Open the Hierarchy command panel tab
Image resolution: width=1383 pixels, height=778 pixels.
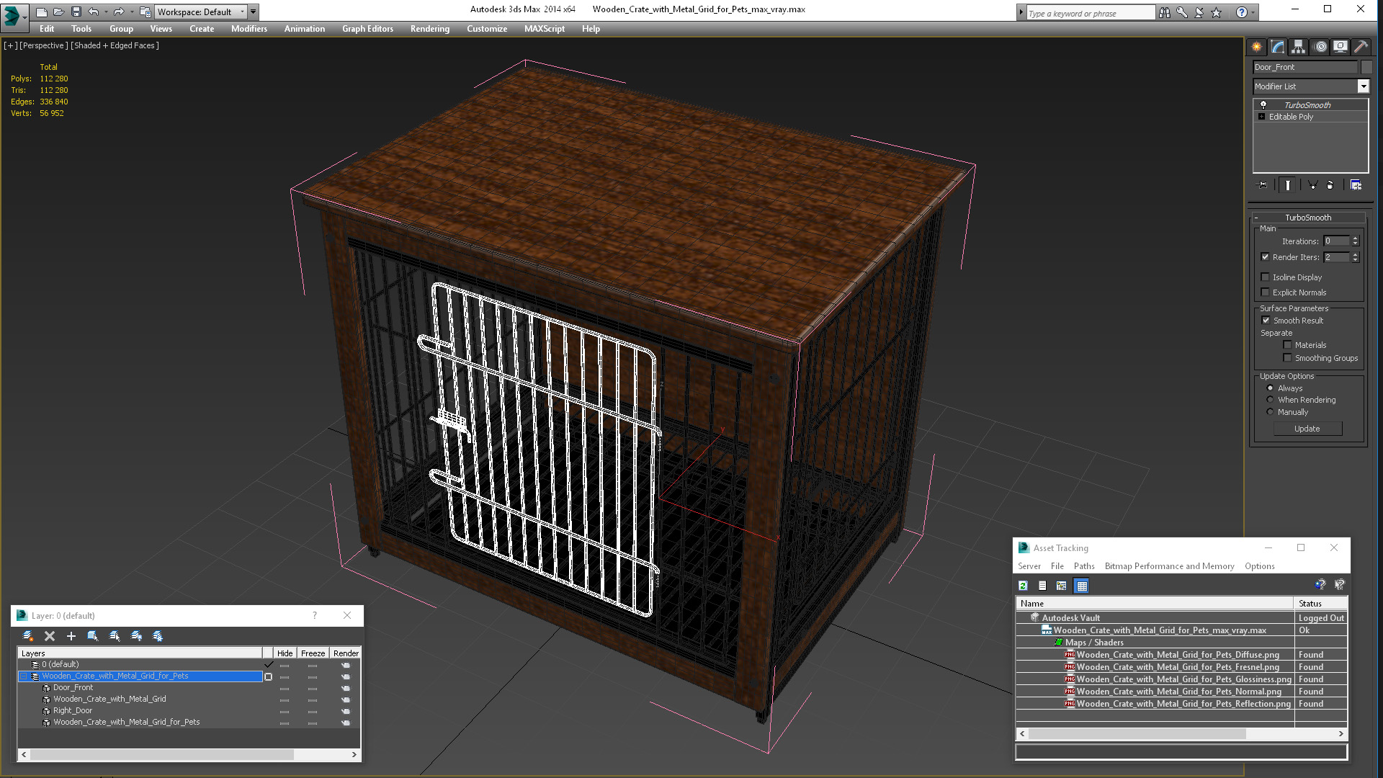tap(1298, 47)
